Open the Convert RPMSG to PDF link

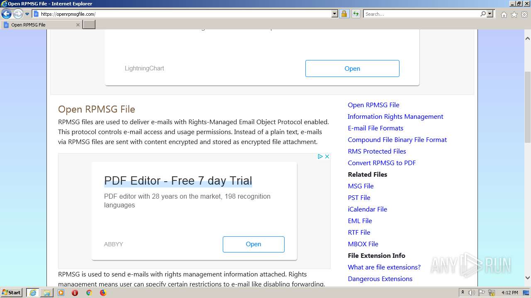coord(382,163)
